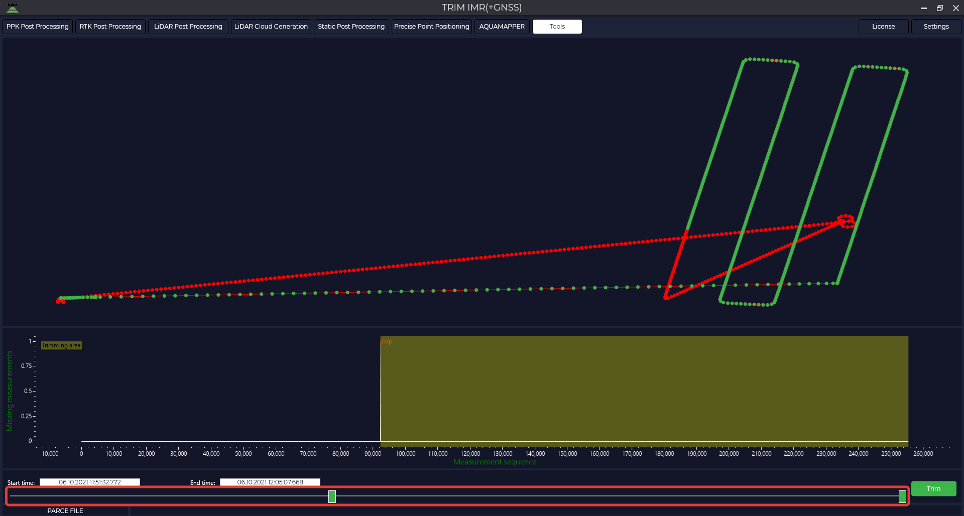
Task: Click the green Trim button
Action: click(x=934, y=489)
